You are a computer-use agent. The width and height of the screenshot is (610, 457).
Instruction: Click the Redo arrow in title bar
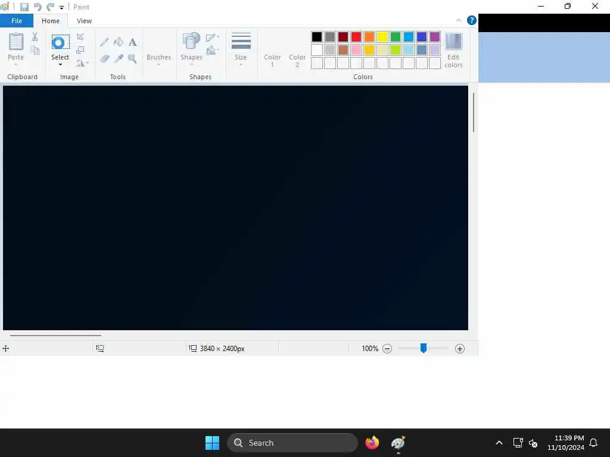click(x=50, y=7)
